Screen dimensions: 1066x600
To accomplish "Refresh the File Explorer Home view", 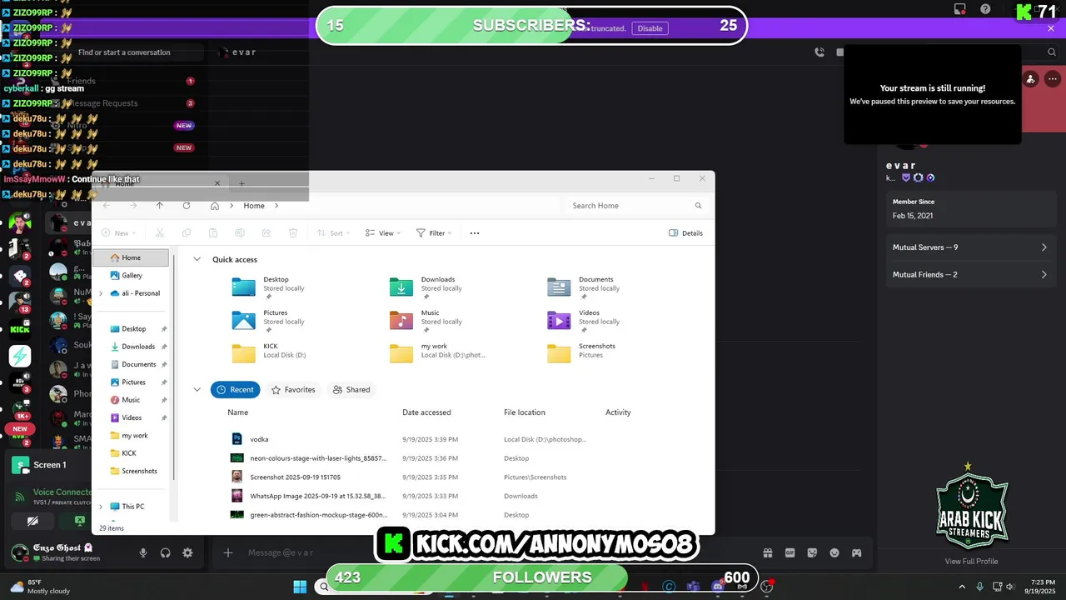I will click(x=187, y=206).
